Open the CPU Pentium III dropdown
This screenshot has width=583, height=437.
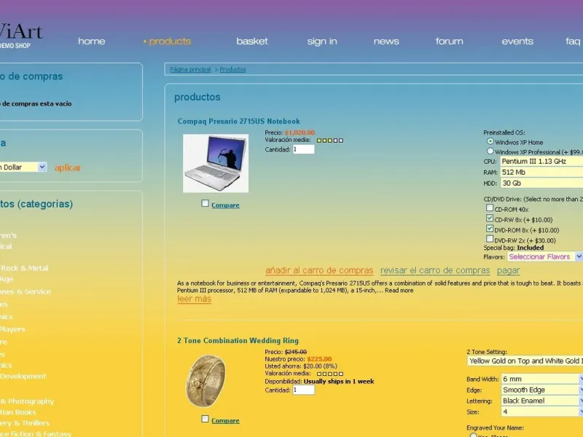tap(541, 161)
